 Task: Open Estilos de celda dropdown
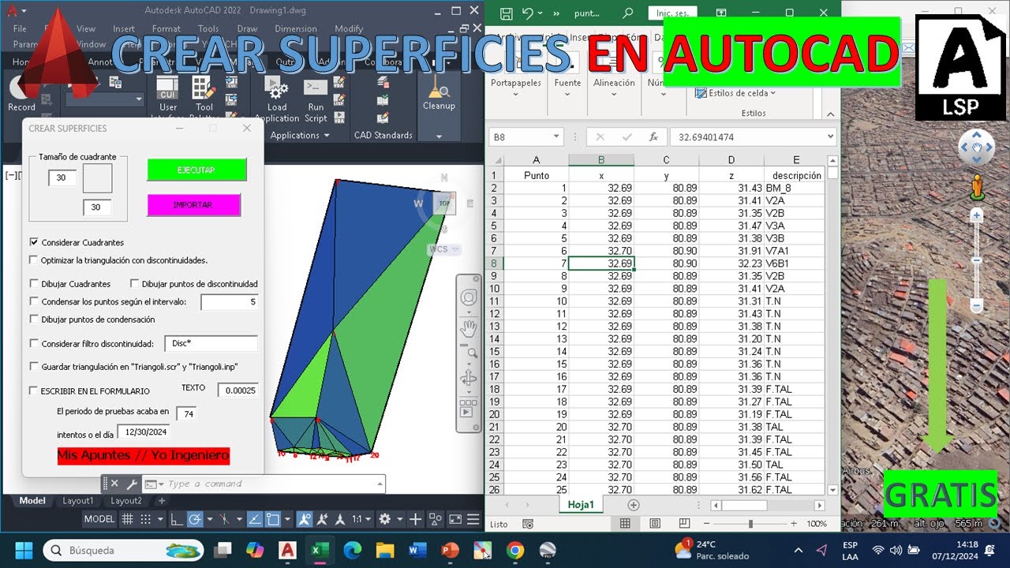(735, 93)
